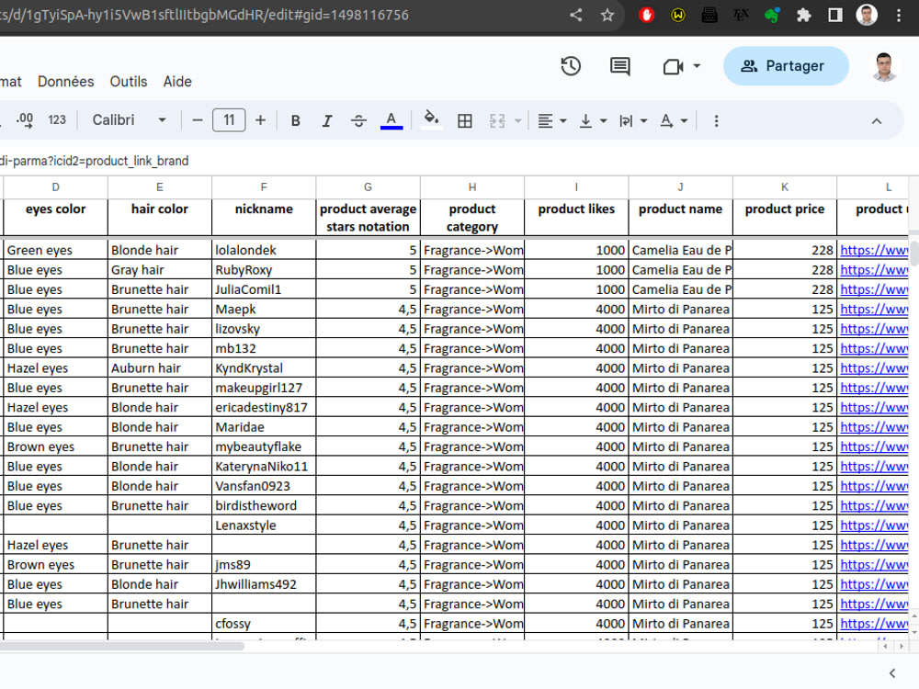Screen dimensions: 919x689
Task: Click the 'Green eyes' cell
Action: 56,250
